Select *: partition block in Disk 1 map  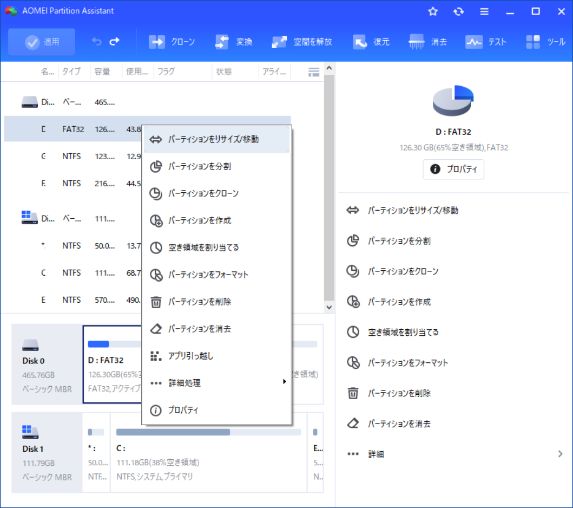(96, 452)
